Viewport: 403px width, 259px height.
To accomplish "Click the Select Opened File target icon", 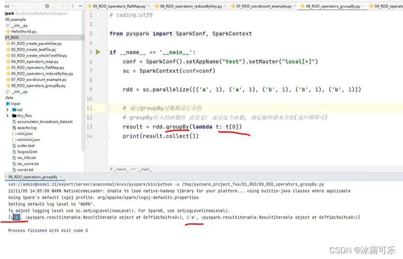I will tap(47, 6).
